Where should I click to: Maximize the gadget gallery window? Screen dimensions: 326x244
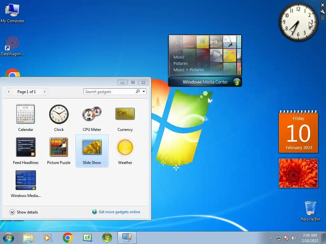click(133, 83)
